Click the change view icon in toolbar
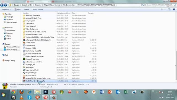 (162, 9)
